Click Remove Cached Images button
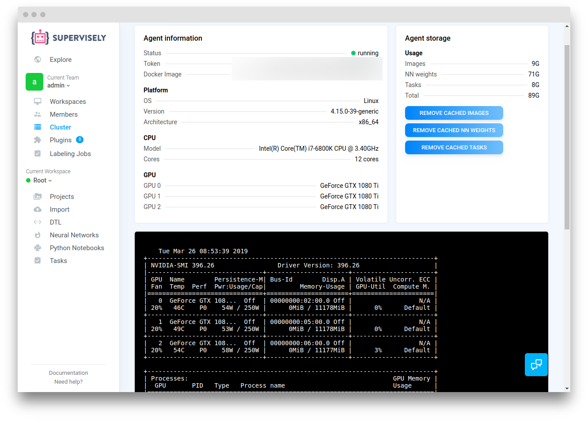 [x=454, y=113]
